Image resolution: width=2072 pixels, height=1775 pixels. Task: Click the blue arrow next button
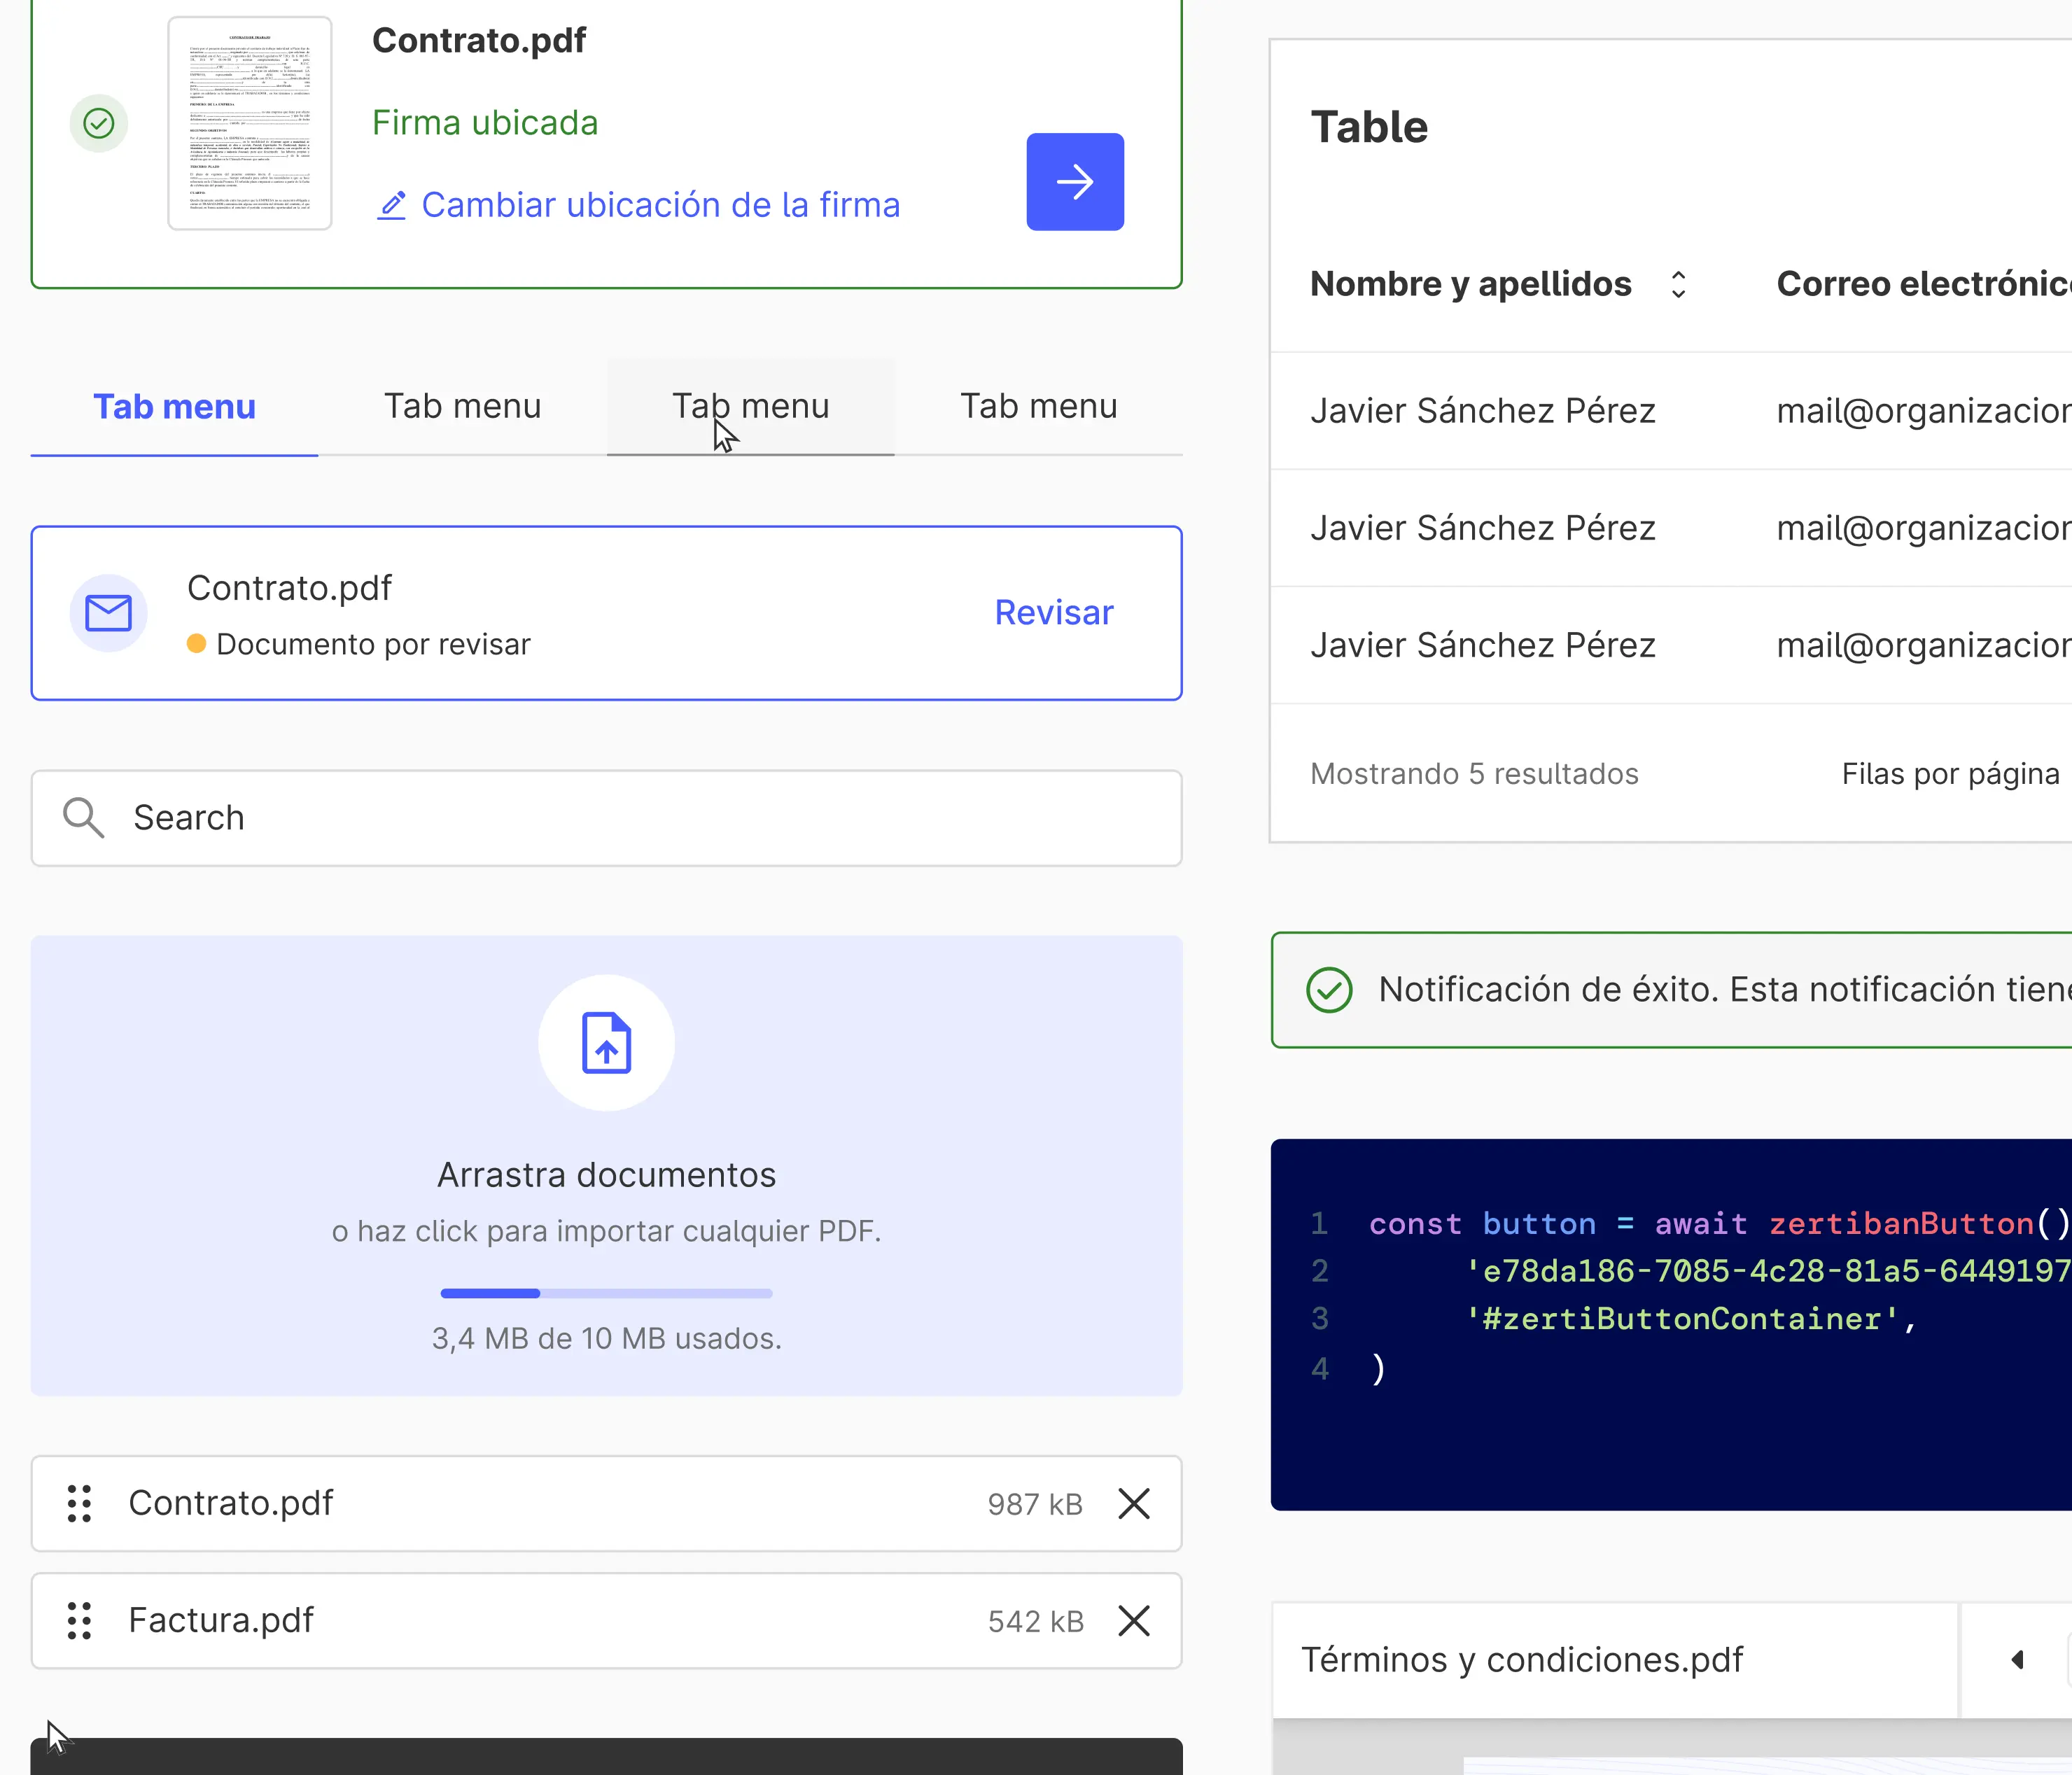pos(1074,181)
